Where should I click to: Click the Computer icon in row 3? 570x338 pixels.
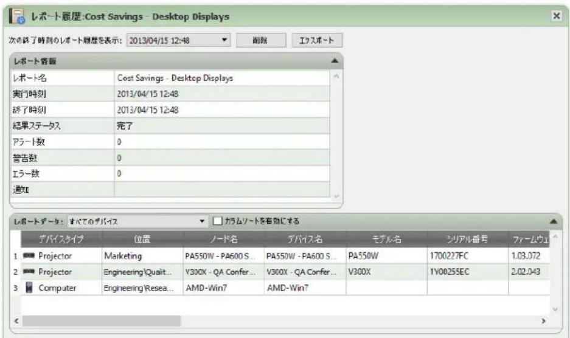point(29,288)
